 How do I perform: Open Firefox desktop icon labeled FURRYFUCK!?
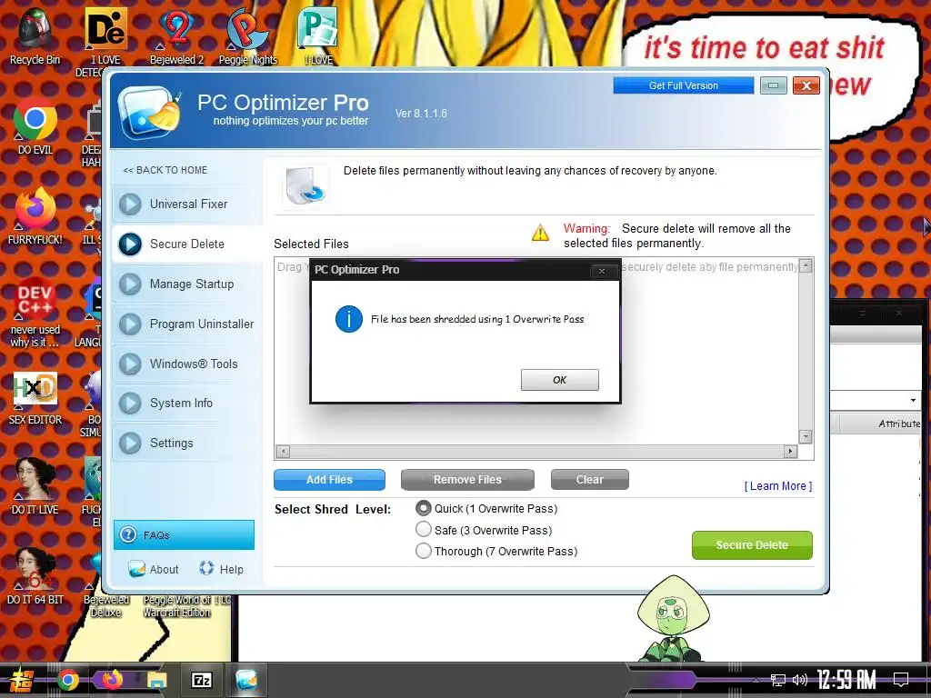pos(35,216)
